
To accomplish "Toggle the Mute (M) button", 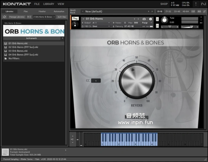I will tap(157, 26).
